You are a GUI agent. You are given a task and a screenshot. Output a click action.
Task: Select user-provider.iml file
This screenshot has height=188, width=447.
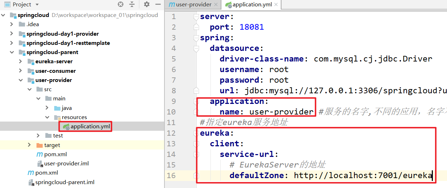66,164
